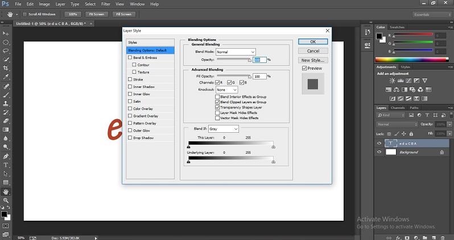Viewport: 454px width, 240px height.
Task: Open the Blend If channel dropdown
Action: point(223,129)
